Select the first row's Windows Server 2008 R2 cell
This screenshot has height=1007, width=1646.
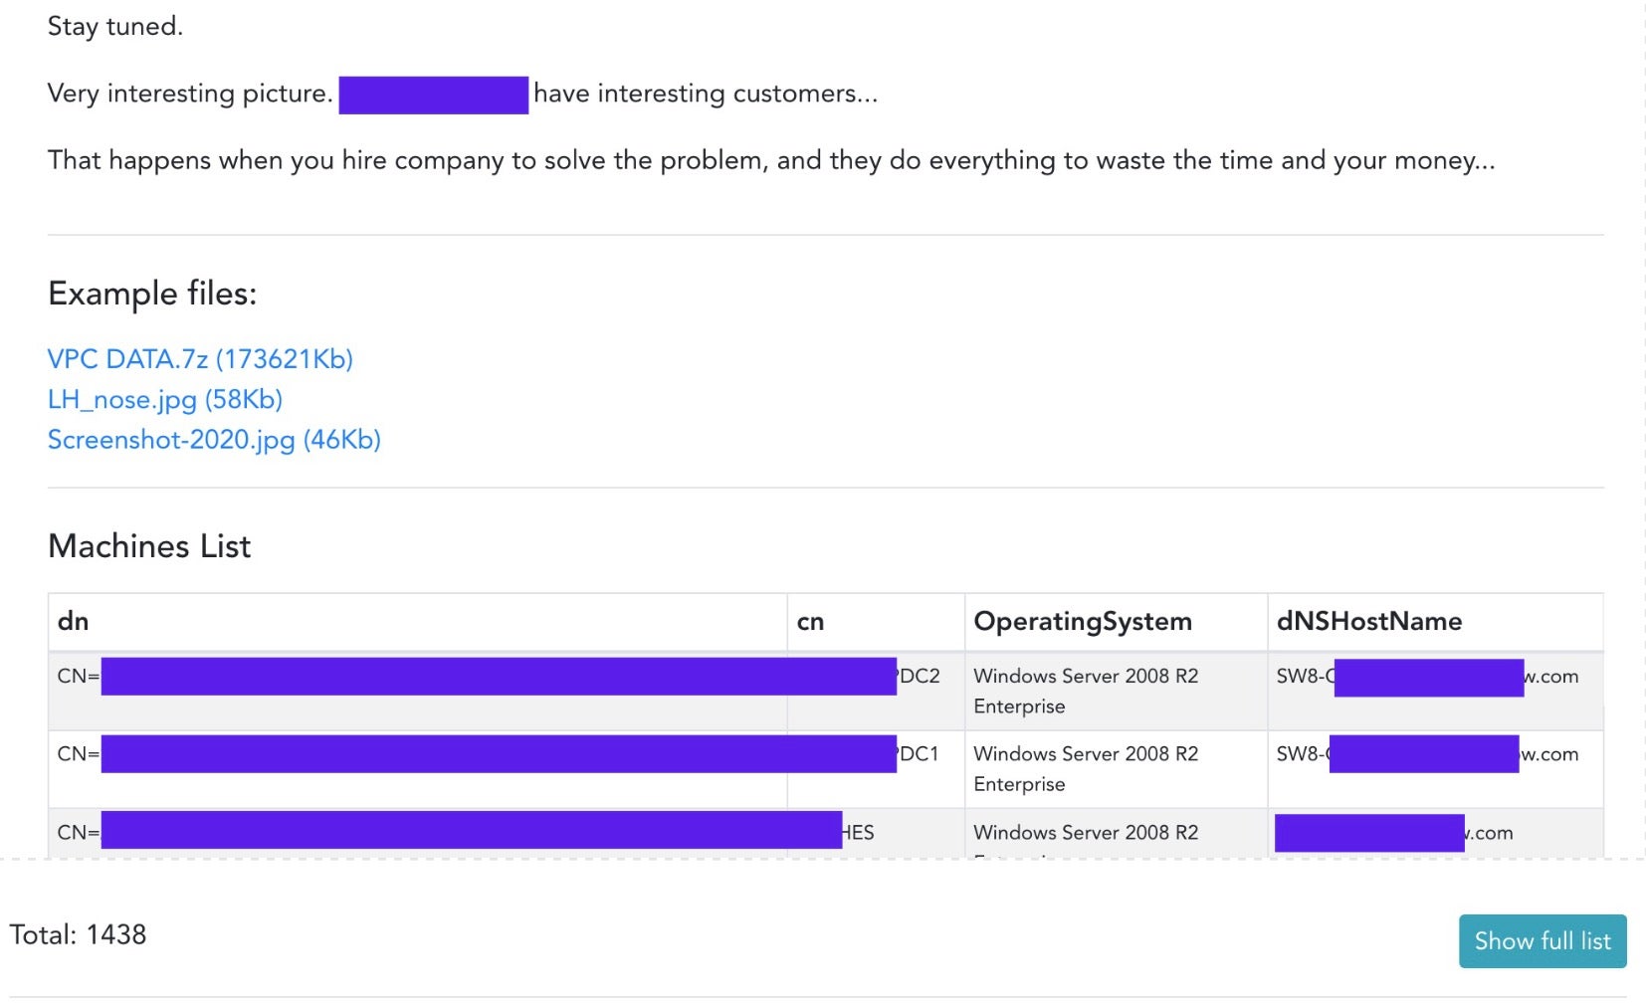(x=1086, y=691)
